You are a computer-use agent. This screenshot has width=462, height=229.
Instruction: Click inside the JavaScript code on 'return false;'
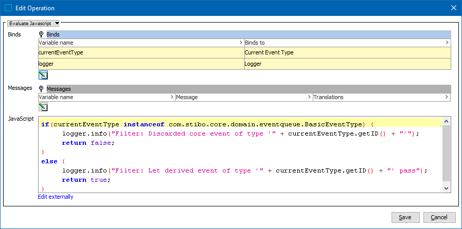(87, 143)
